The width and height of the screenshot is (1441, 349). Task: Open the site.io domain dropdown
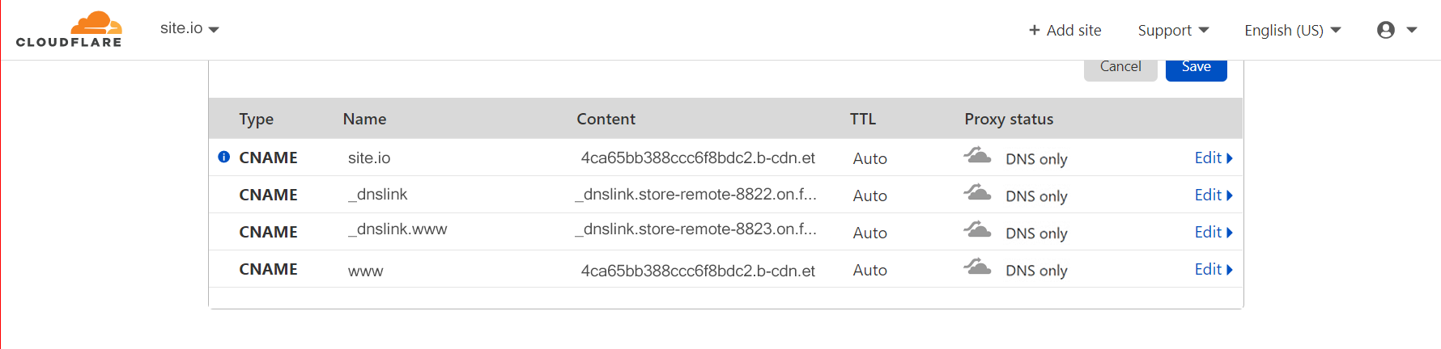click(190, 28)
